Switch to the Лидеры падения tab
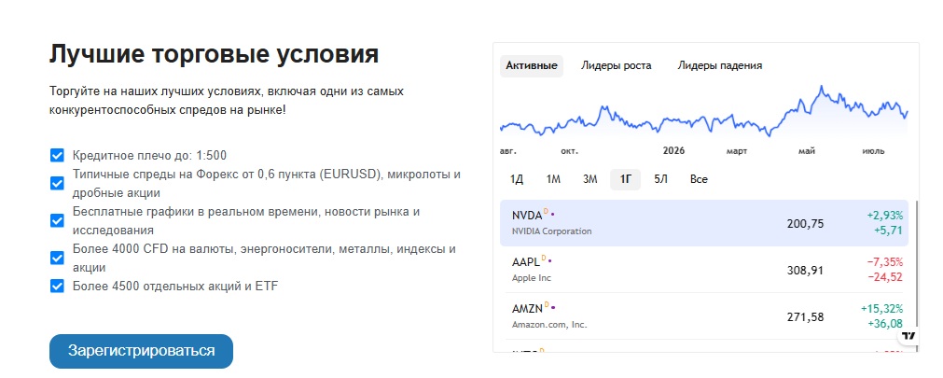The width and height of the screenshot is (943, 378). pyautogui.click(x=720, y=65)
